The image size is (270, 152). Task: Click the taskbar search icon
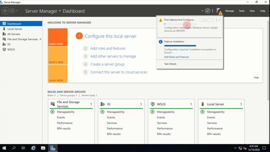pyautogui.click(x=14, y=148)
